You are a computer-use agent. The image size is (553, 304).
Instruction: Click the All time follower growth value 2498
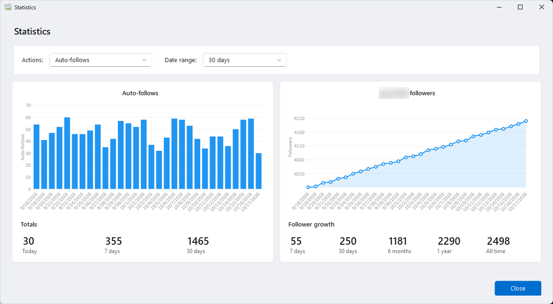click(x=498, y=241)
